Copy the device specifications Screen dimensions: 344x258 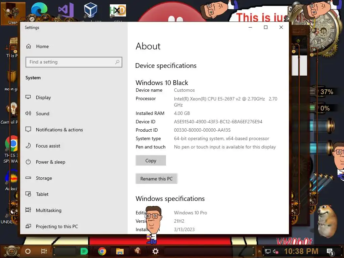151,161
